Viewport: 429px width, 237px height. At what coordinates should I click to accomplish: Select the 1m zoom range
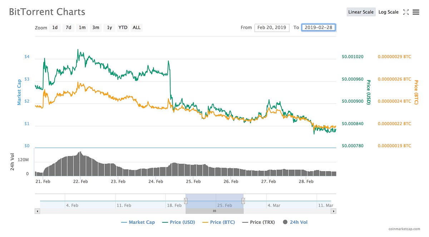[82, 28]
